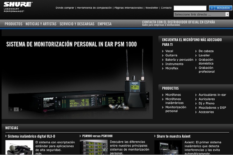Select Grabación profesional category
This screenshot has height=155, width=233.
(206, 70)
